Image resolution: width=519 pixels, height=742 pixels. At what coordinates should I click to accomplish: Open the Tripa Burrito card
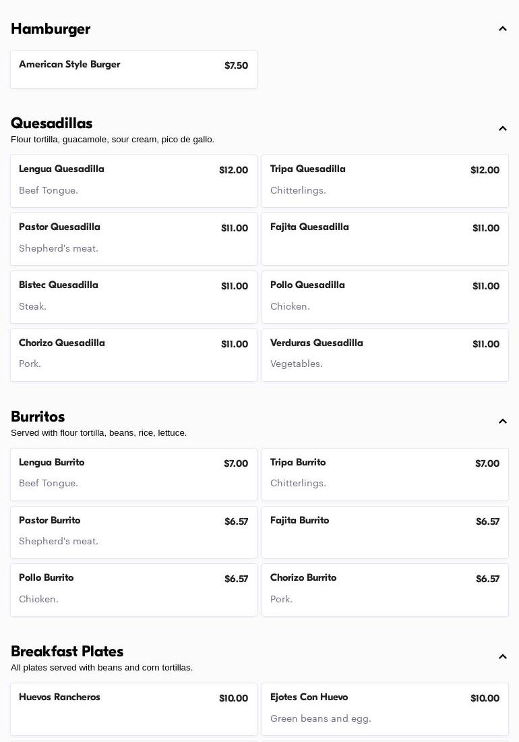385,474
